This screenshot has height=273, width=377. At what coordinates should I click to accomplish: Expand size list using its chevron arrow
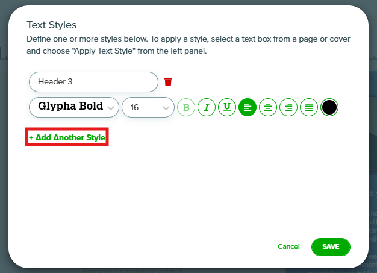coord(166,108)
